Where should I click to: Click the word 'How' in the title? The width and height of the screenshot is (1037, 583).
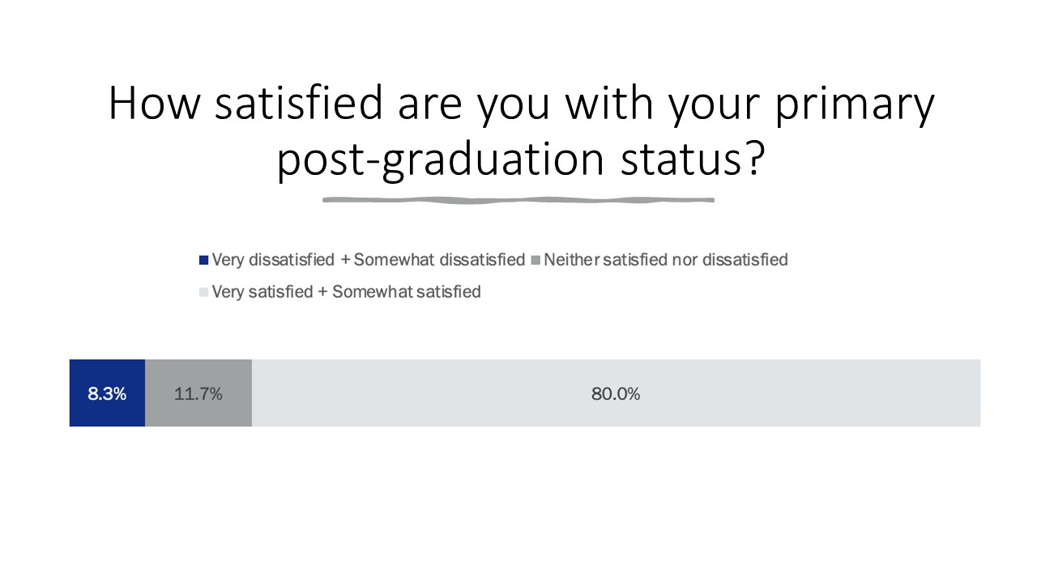(155, 104)
